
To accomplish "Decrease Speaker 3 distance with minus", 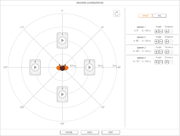I will click(x=171, y=52).
